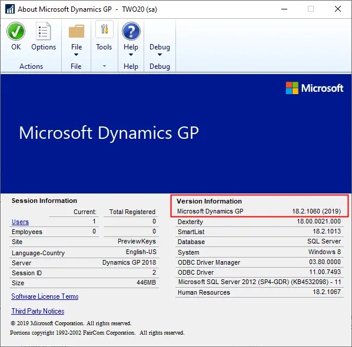Click the version value 18.2.1060 (2019)
This screenshot has height=347, width=352.
[x=316, y=211]
